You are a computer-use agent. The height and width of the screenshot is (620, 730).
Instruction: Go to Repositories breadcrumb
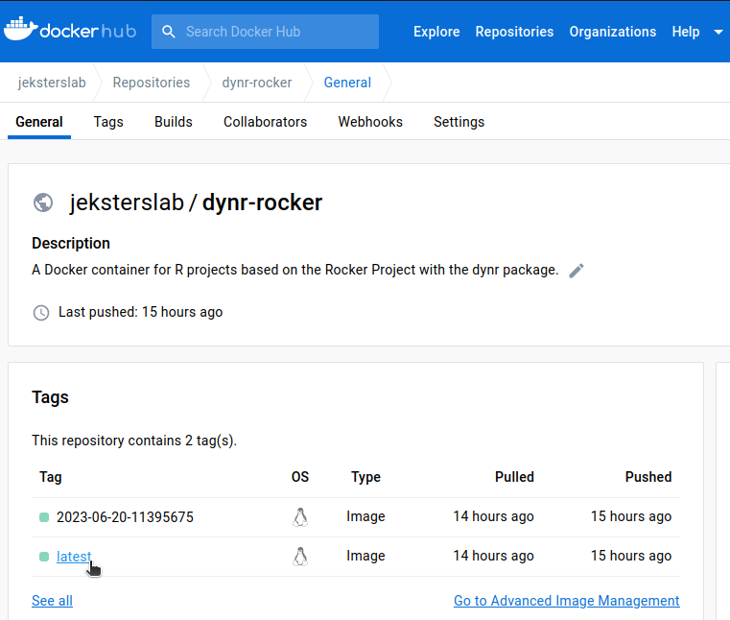click(x=152, y=83)
